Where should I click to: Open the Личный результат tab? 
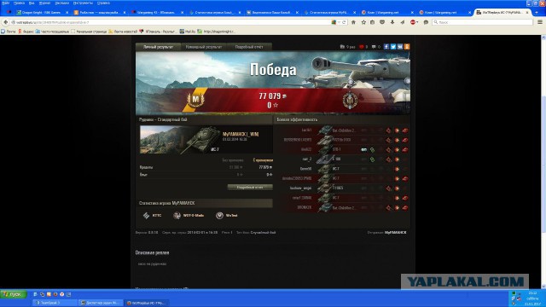point(158,47)
